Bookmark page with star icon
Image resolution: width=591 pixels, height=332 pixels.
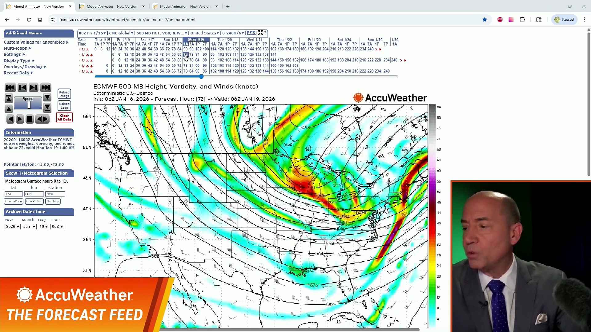pos(484,20)
